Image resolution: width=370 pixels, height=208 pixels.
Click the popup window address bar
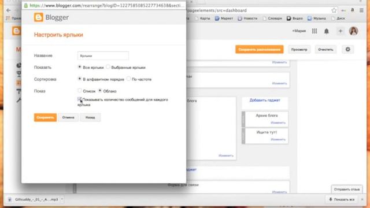pyautogui.click(x=104, y=5)
